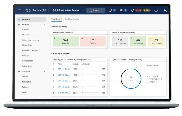Click the Validated tile green check icon
Screen dimensions: 182x116
132,38
